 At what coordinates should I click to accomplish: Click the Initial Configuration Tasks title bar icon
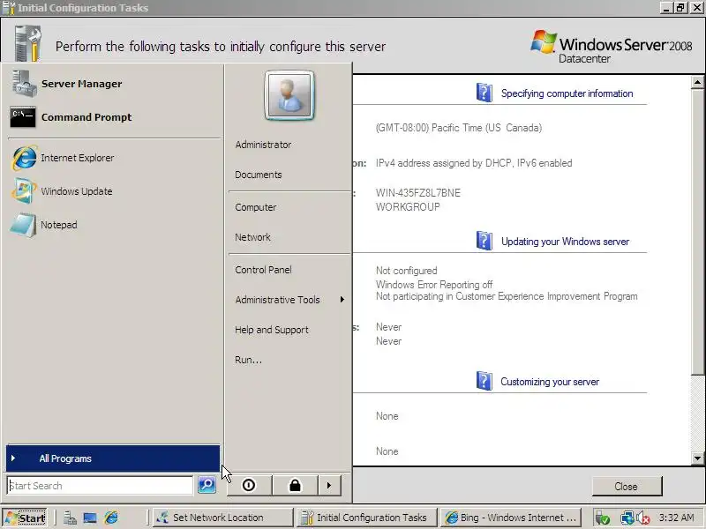pos(9,8)
